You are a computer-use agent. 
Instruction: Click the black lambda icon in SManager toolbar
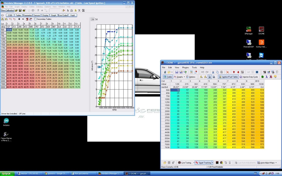click(x=68, y=11)
